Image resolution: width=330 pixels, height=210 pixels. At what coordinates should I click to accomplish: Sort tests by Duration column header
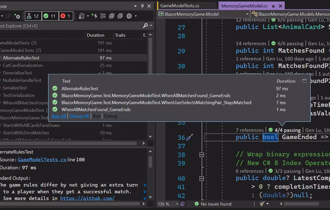click(96, 35)
